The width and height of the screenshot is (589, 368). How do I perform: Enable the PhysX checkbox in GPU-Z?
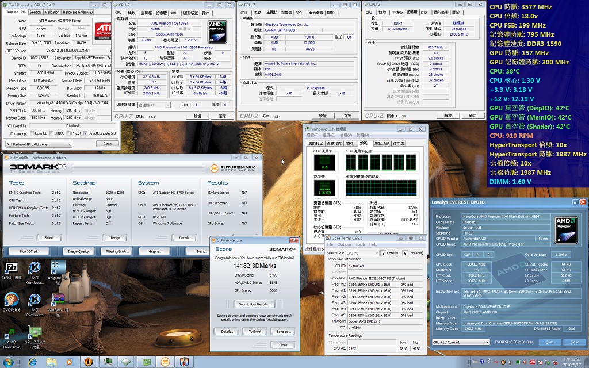point(68,133)
